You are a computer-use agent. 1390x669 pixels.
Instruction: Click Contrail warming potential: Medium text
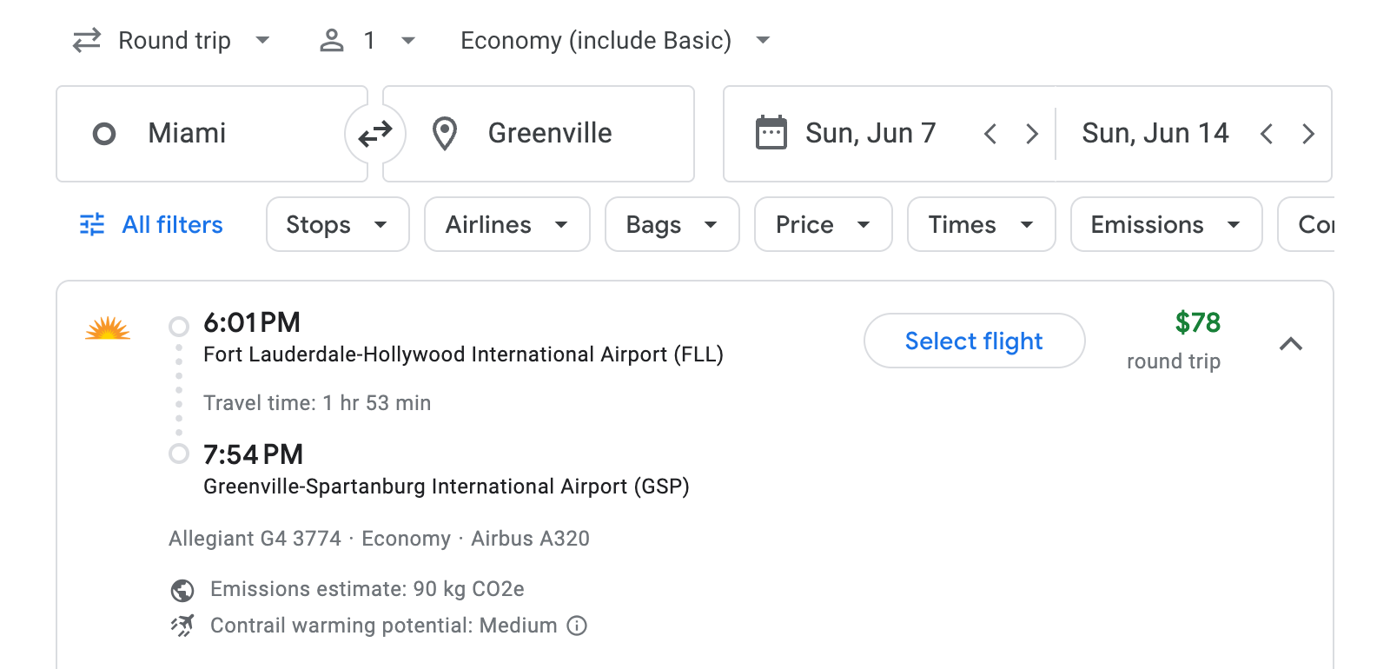[x=384, y=626]
